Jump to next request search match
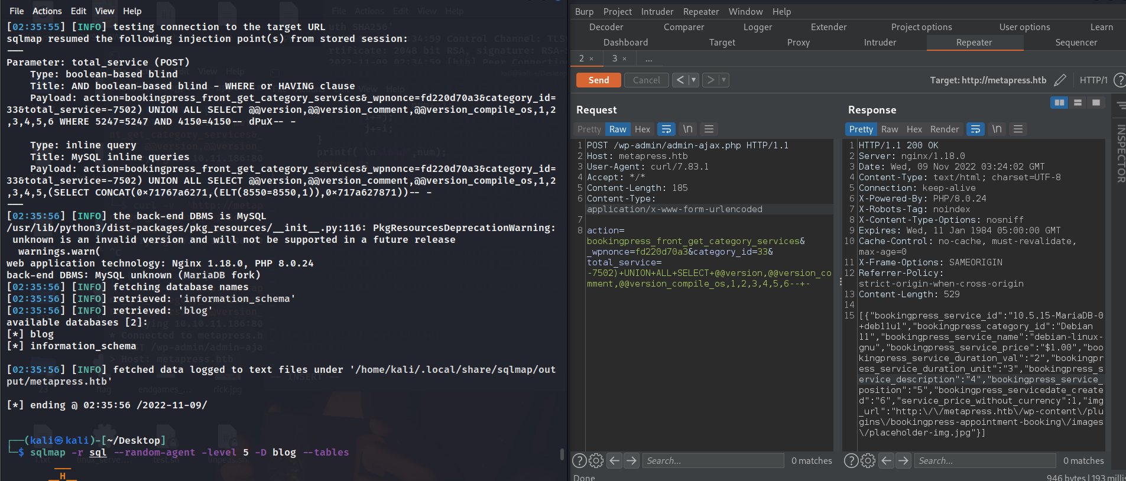Image resolution: width=1126 pixels, height=481 pixels. click(631, 461)
